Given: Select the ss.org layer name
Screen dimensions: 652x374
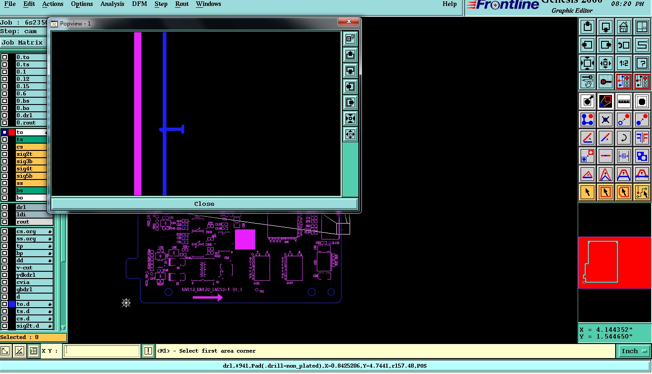Looking at the screenshot, I should (x=34, y=239).
